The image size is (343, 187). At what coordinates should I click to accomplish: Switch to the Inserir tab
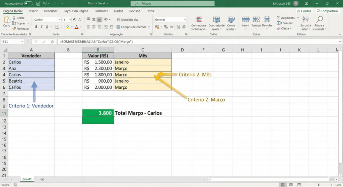(x=33, y=11)
